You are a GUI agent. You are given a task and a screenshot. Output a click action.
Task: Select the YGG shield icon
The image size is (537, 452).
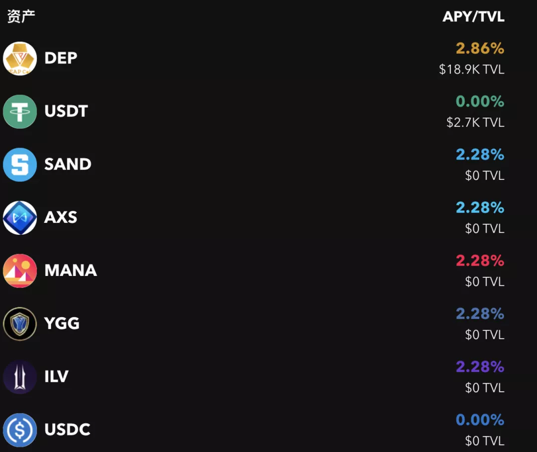point(20,324)
